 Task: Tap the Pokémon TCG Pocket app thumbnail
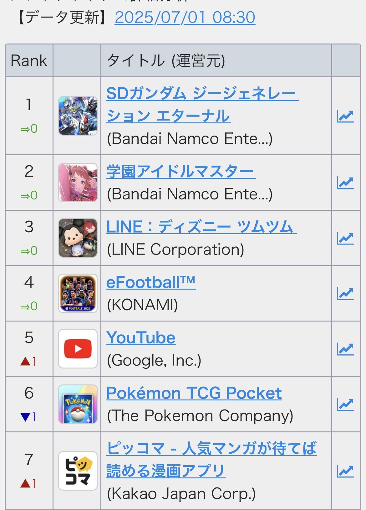pyautogui.click(x=78, y=404)
